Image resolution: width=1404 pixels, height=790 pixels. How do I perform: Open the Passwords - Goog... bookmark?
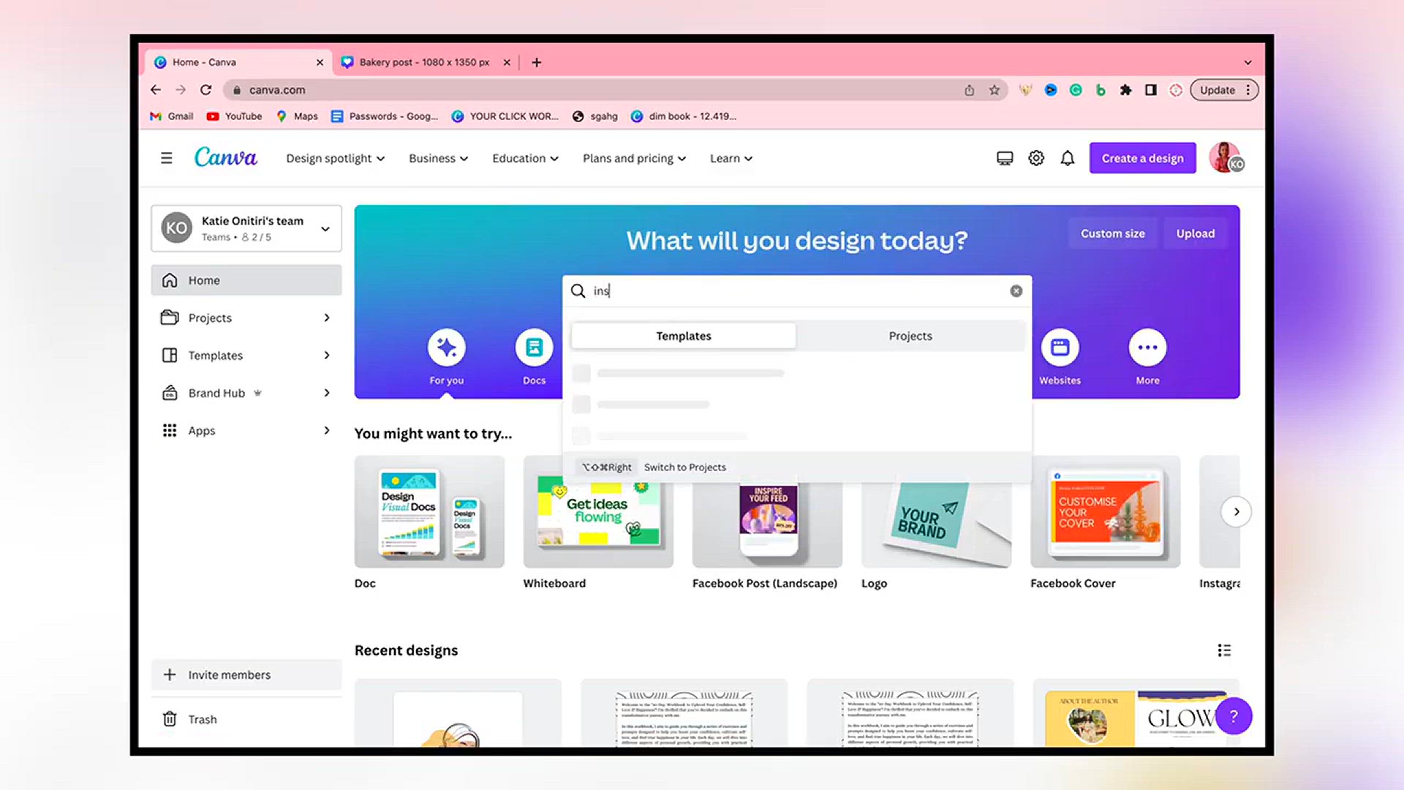tap(385, 116)
